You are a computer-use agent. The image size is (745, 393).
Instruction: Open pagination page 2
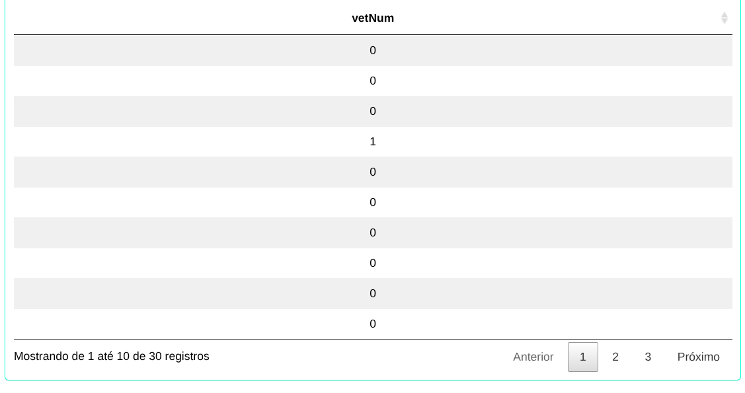point(615,357)
